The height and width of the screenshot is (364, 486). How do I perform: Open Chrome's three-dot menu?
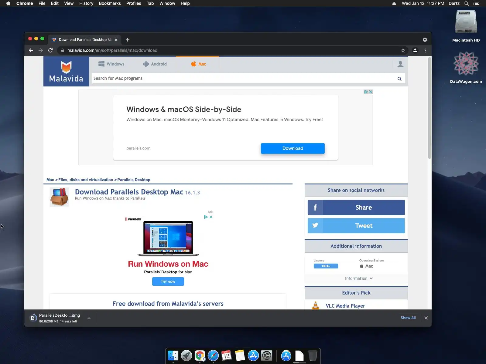(425, 50)
